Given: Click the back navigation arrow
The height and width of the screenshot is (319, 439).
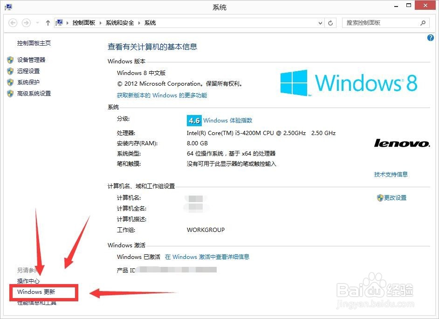Looking at the screenshot, I should (x=13, y=22).
